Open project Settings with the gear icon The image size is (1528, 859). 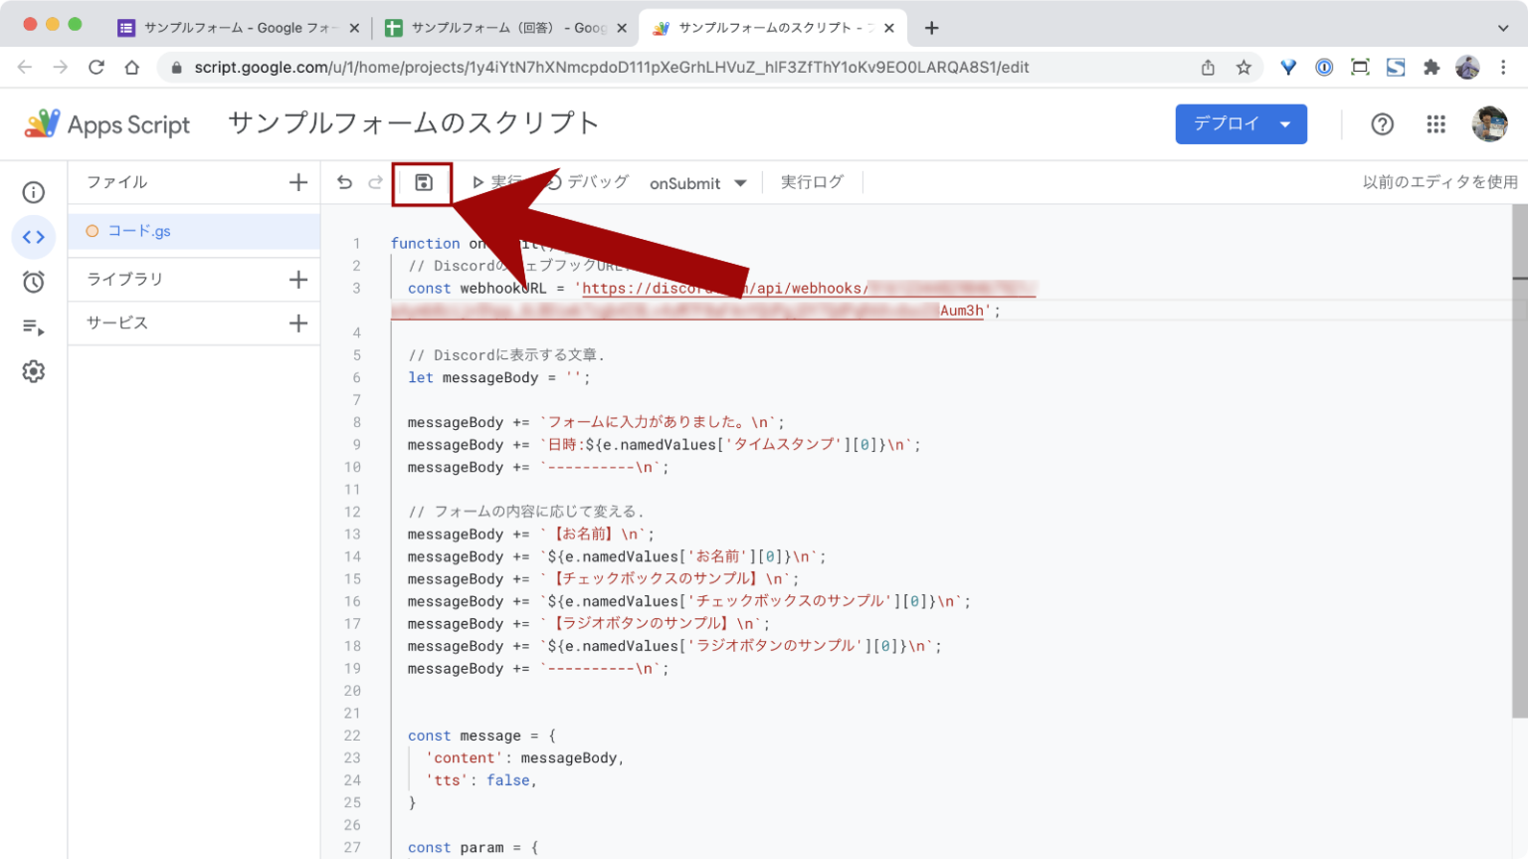coord(34,370)
